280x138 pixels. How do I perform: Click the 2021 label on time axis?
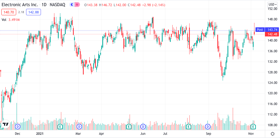[40, 133]
